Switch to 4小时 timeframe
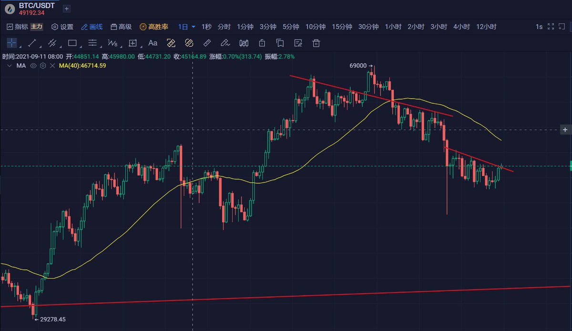Image resolution: width=572 pixels, height=331 pixels. coord(461,27)
